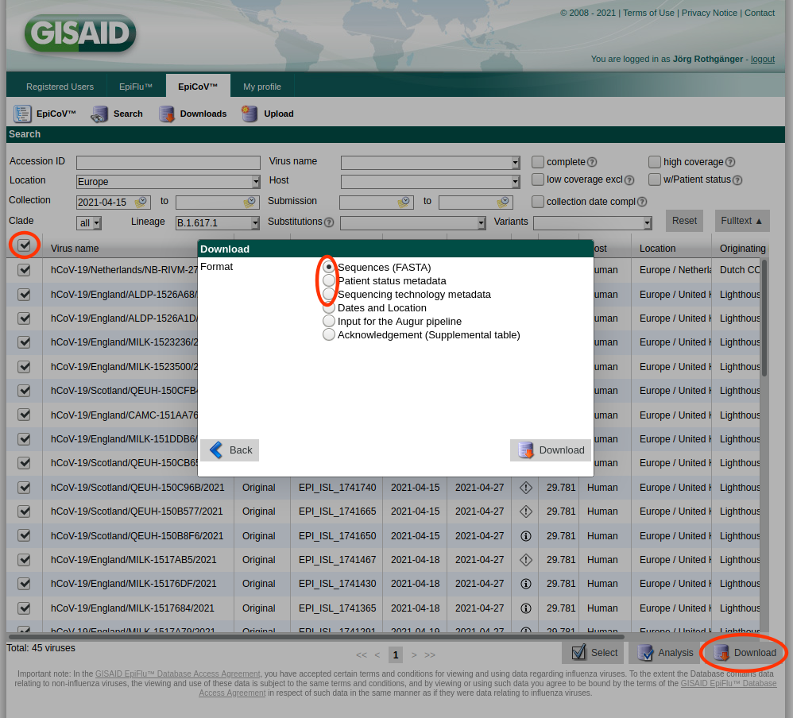Click help icon beside high coverage
The image size is (793, 718).
pos(730,162)
